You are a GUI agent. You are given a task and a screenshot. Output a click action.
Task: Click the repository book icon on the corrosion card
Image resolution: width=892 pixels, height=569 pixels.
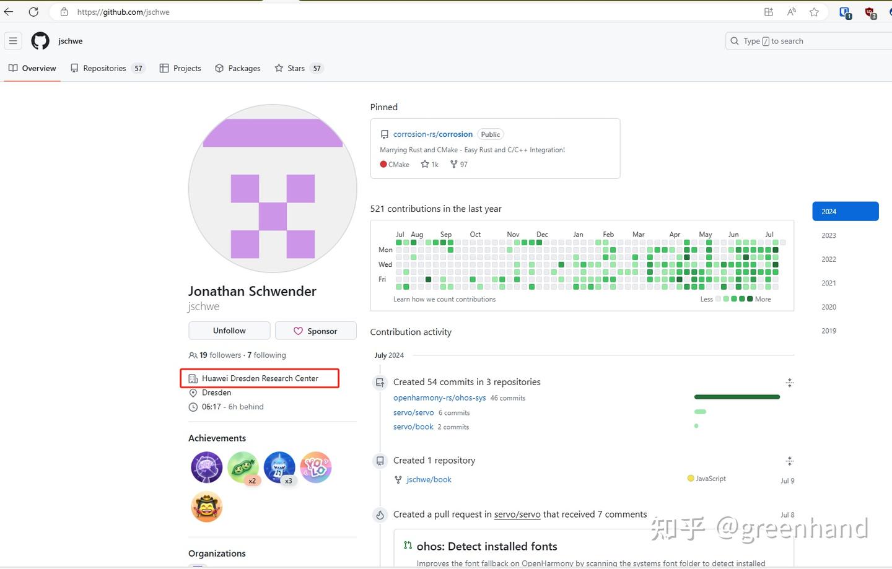point(385,134)
